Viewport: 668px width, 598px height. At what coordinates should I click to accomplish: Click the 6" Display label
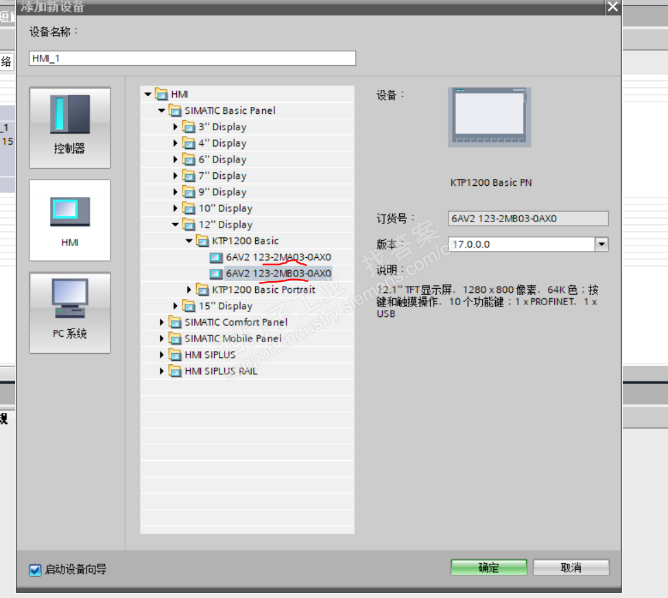coord(222,159)
